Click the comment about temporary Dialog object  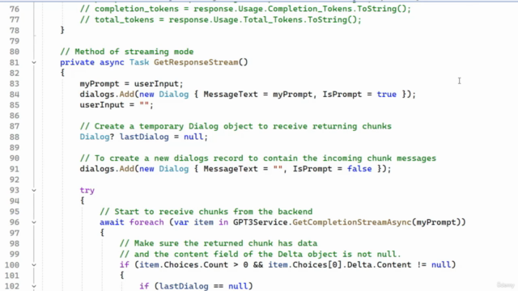pos(236,126)
